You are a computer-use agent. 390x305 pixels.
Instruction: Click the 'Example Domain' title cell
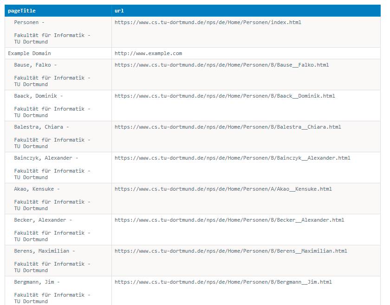click(58, 53)
